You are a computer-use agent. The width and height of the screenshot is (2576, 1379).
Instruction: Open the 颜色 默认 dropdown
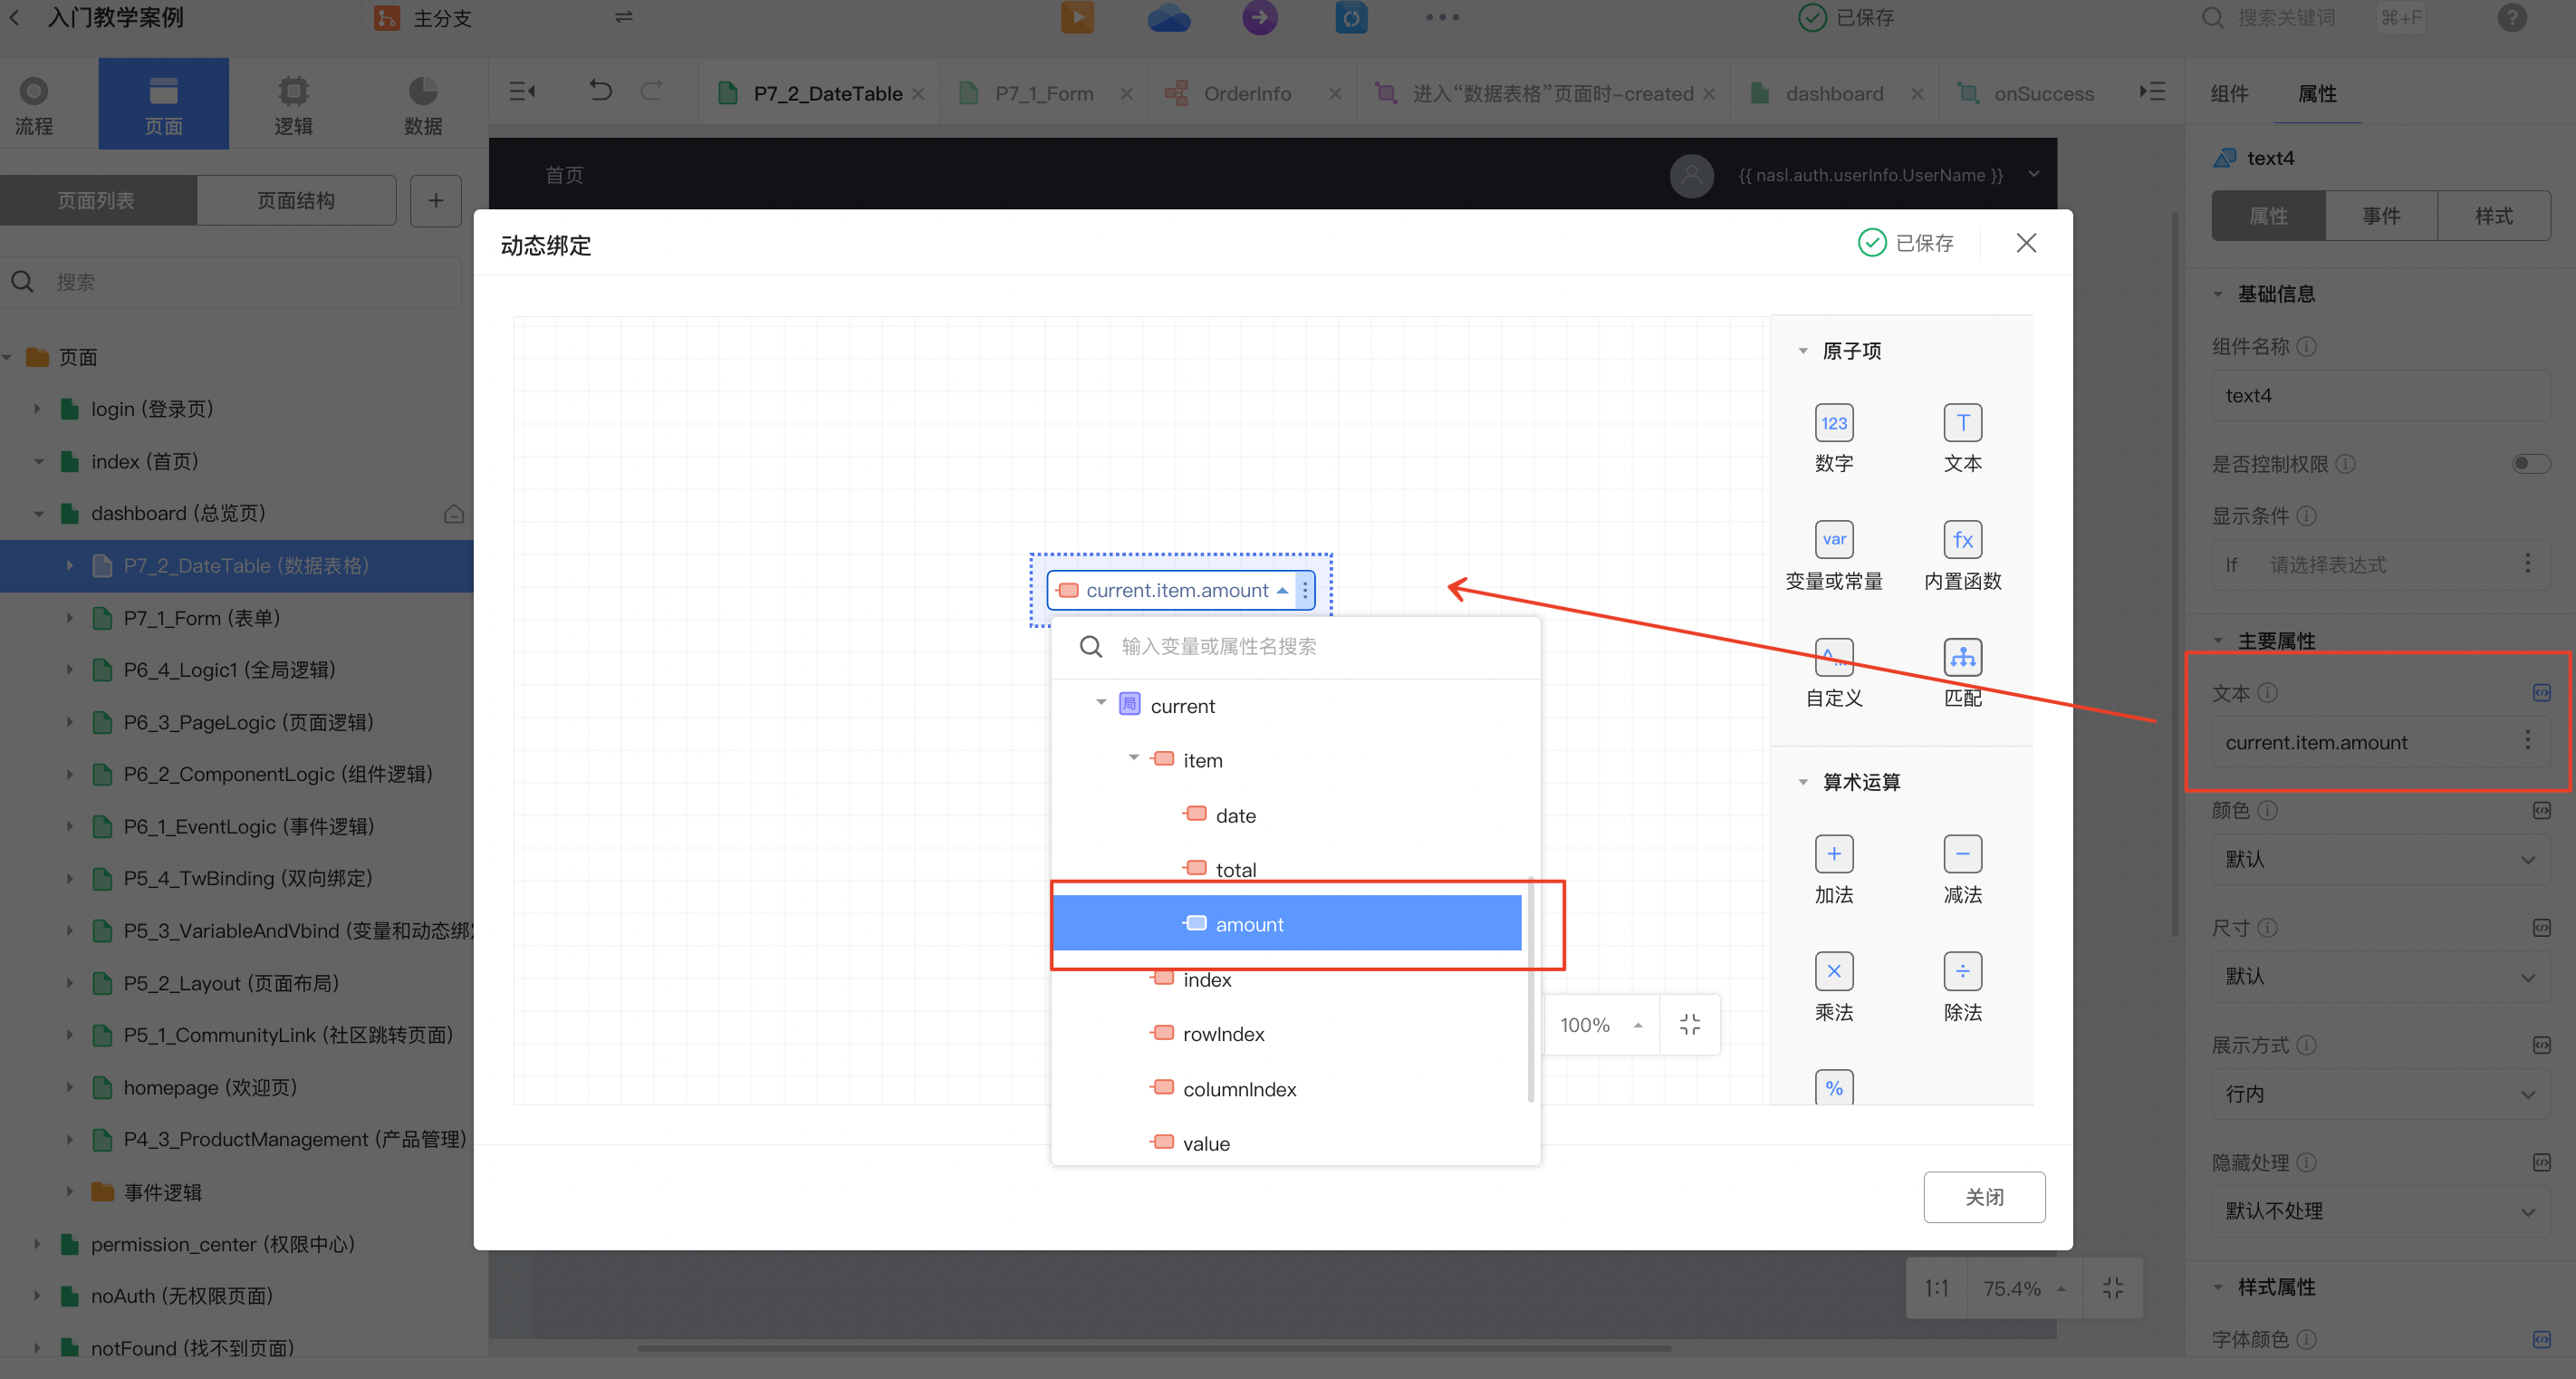pyautogui.click(x=2380, y=859)
